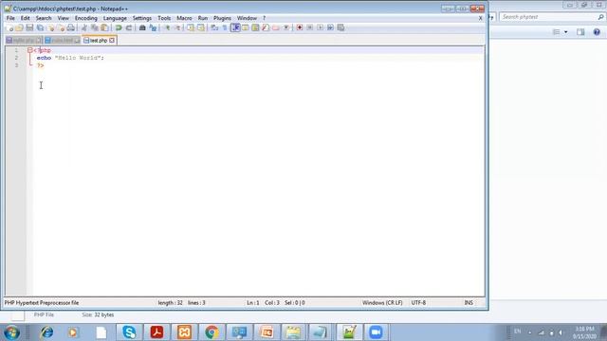Click the Playback macro icon

coord(321,27)
